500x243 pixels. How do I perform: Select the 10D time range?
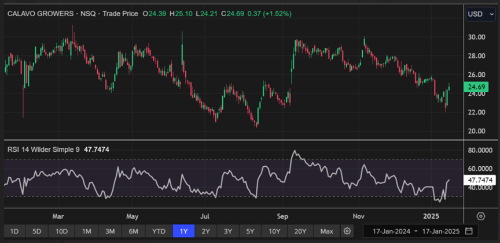(x=61, y=231)
